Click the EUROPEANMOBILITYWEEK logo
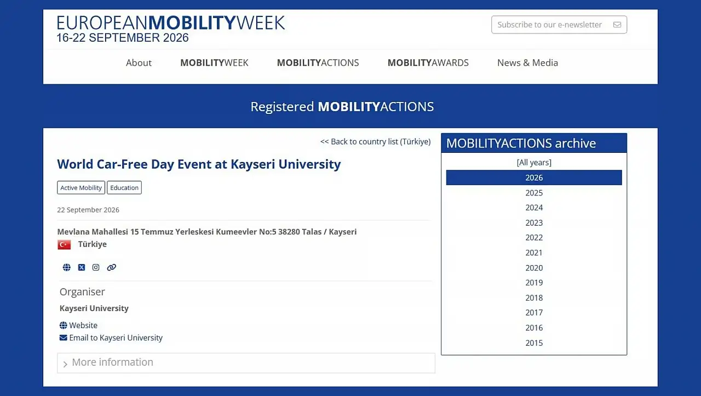701x396 pixels. coord(171,28)
